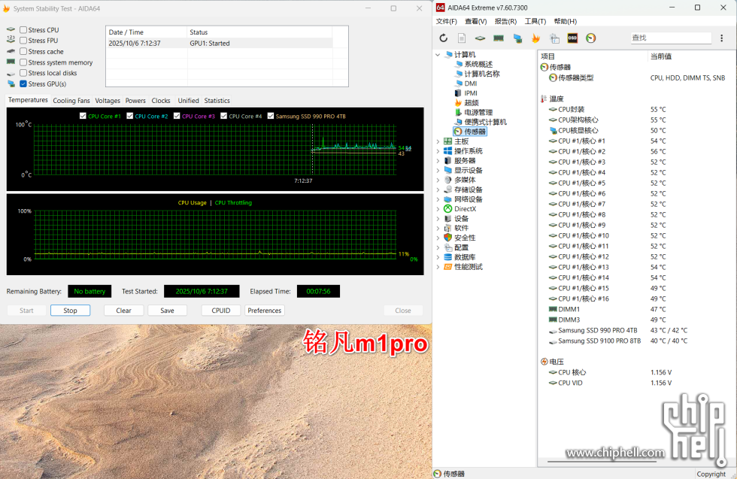The height and width of the screenshot is (479, 737).
Task: Select 超频 in the tree
Action: (x=471, y=103)
